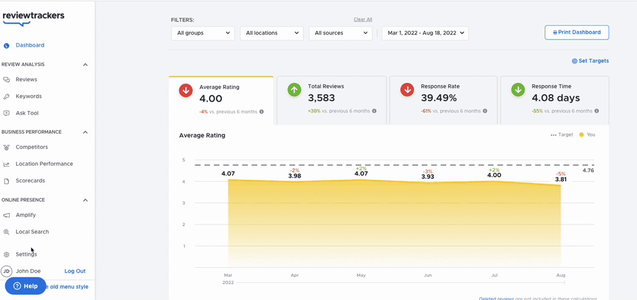Switch to the Total Reviews tab
The width and height of the screenshot is (637, 300).
pyautogui.click(x=332, y=100)
